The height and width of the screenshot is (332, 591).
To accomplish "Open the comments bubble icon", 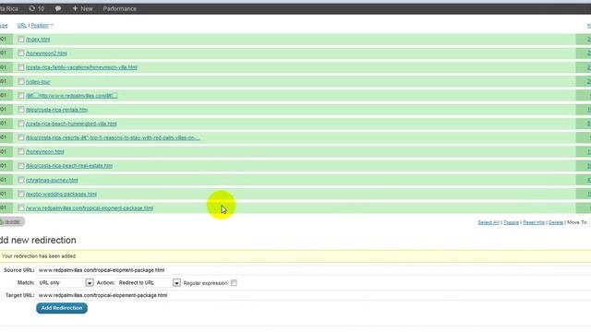I will point(58,8).
